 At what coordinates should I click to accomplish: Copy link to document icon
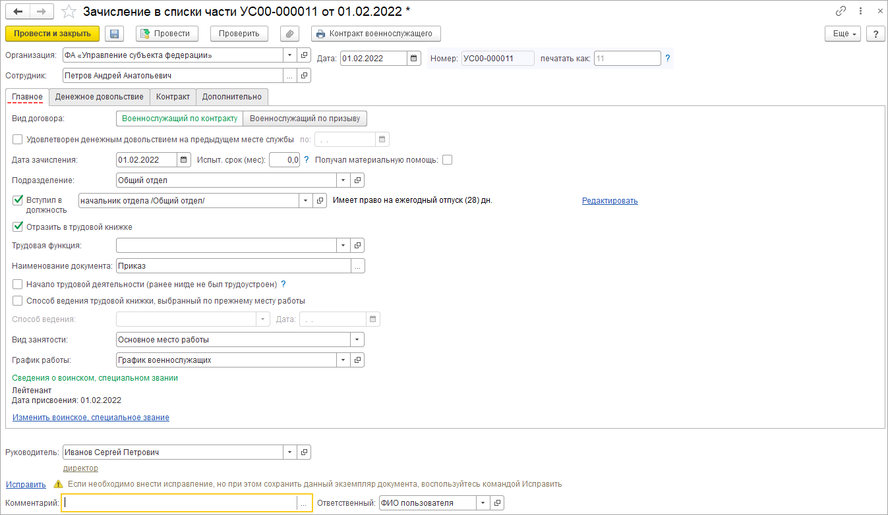(841, 11)
